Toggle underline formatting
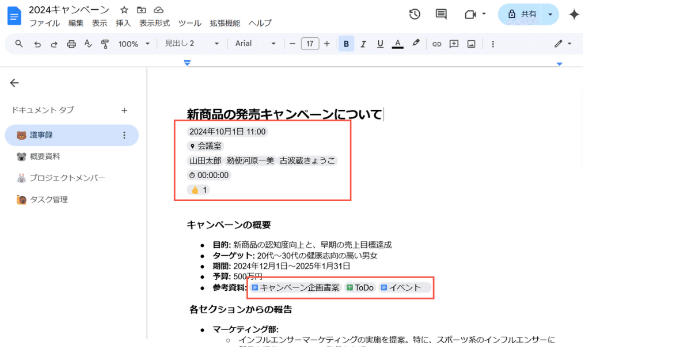This screenshot has height=361, width=691. [380, 44]
